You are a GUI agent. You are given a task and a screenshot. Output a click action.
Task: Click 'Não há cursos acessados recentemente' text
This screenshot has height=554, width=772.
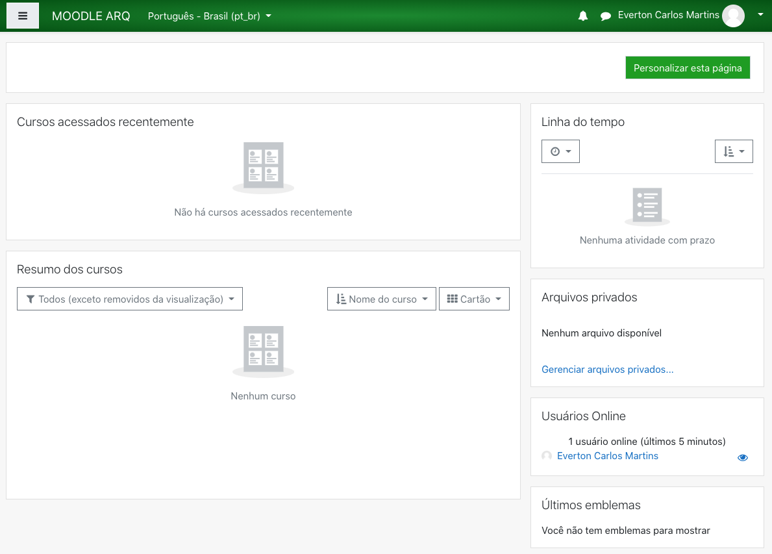pos(263,212)
